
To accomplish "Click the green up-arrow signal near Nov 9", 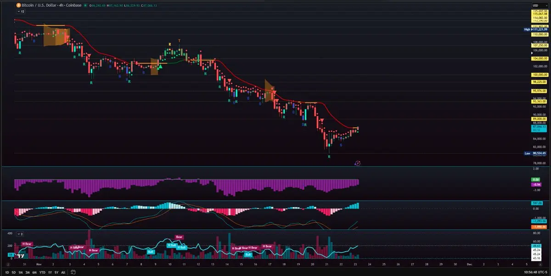I will coord(160,66).
